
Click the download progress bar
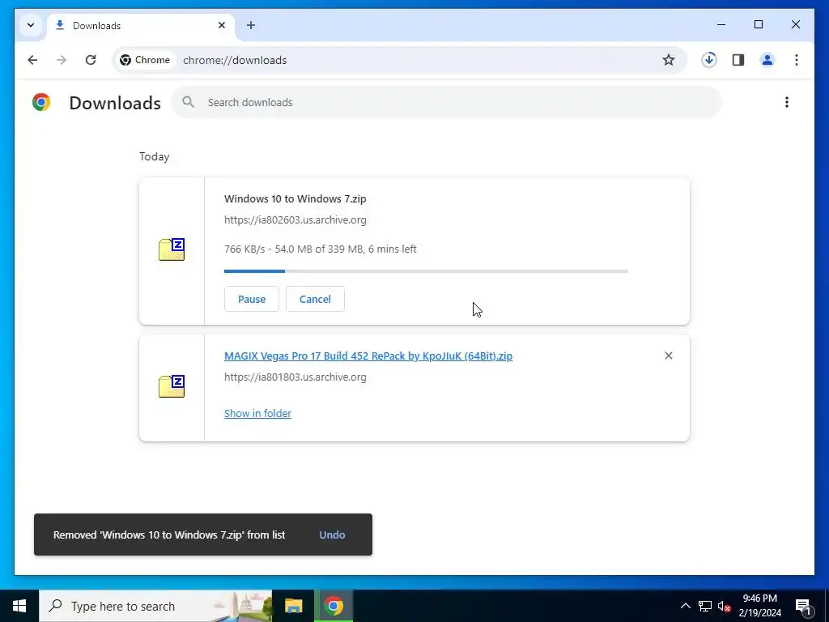click(x=426, y=271)
